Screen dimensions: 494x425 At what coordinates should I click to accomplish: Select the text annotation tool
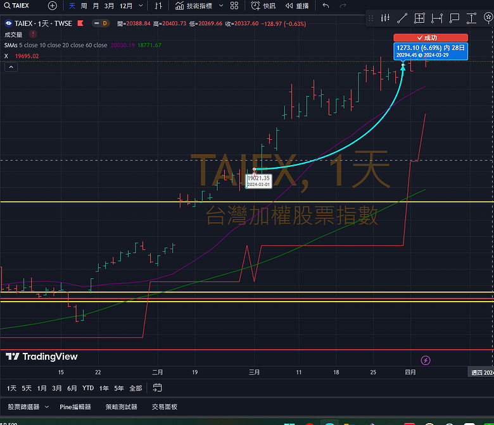pyautogui.click(x=471, y=18)
